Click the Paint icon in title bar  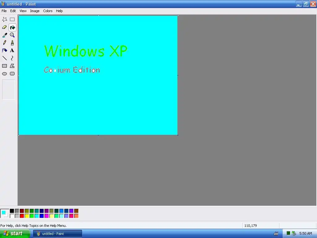click(x=3, y=4)
